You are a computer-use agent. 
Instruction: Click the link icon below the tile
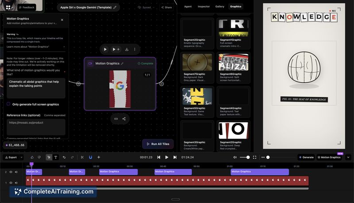(116, 119)
